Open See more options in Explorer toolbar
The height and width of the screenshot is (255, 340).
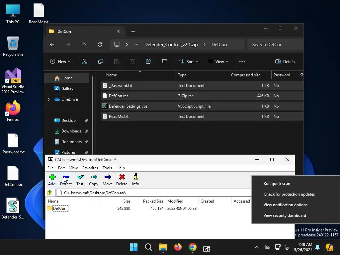tap(242, 61)
